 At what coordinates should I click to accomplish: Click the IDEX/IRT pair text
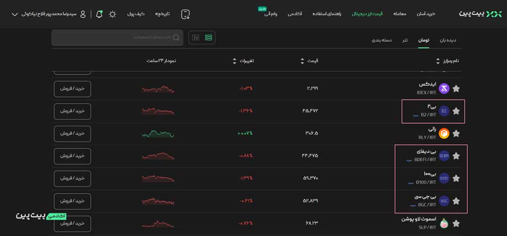pyautogui.click(x=427, y=92)
